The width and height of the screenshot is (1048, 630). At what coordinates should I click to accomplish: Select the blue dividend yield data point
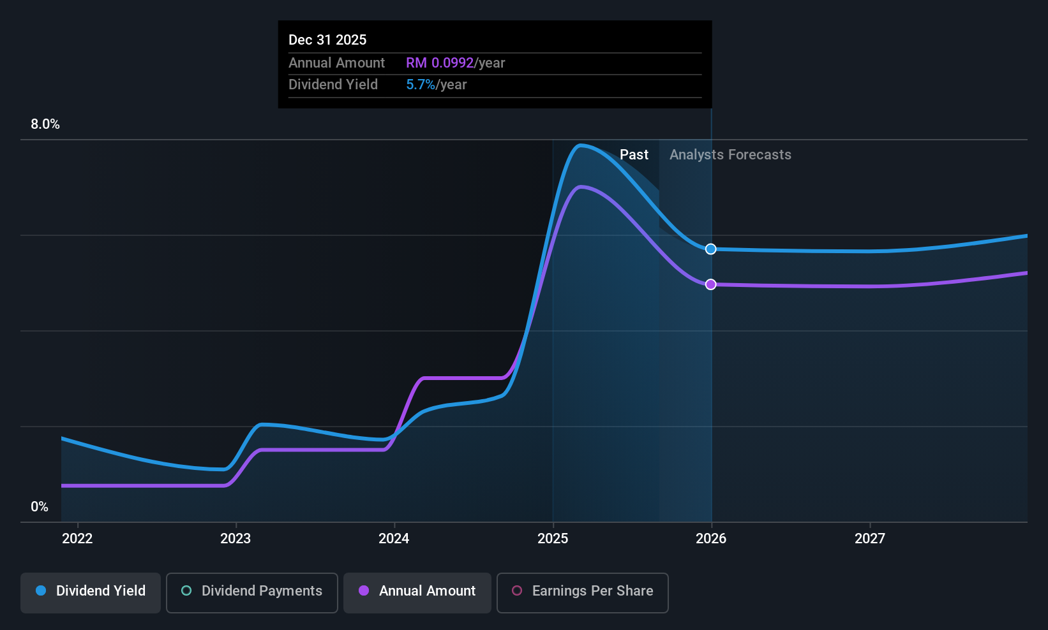tap(711, 249)
